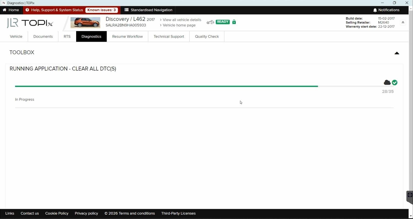413x219 pixels.
Task: Click the Known issues: 3 badge
Action: coord(102,10)
